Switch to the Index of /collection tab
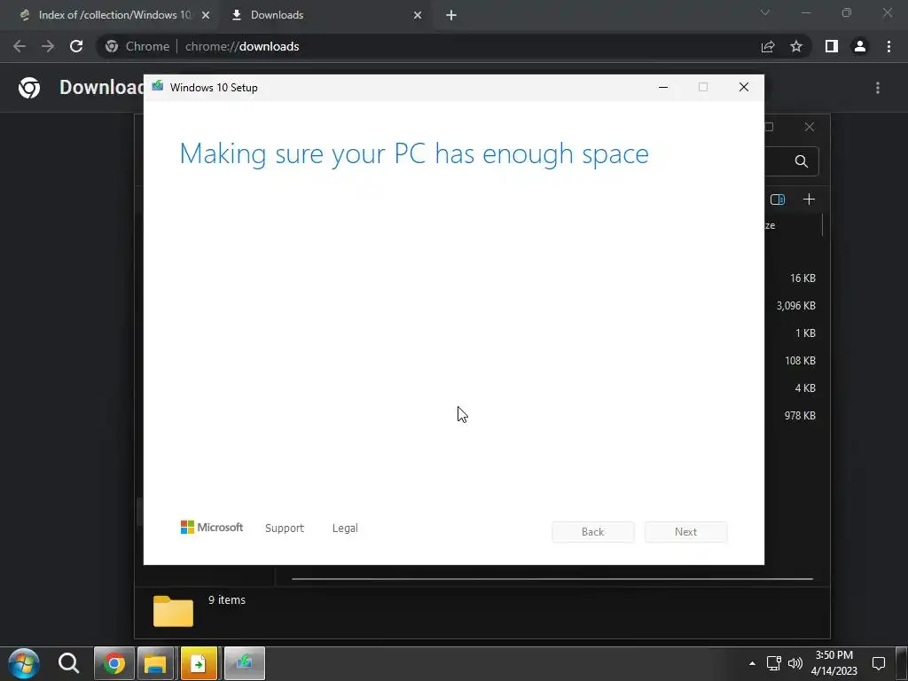The height and width of the screenshot is (681, 908). [108, 15]
